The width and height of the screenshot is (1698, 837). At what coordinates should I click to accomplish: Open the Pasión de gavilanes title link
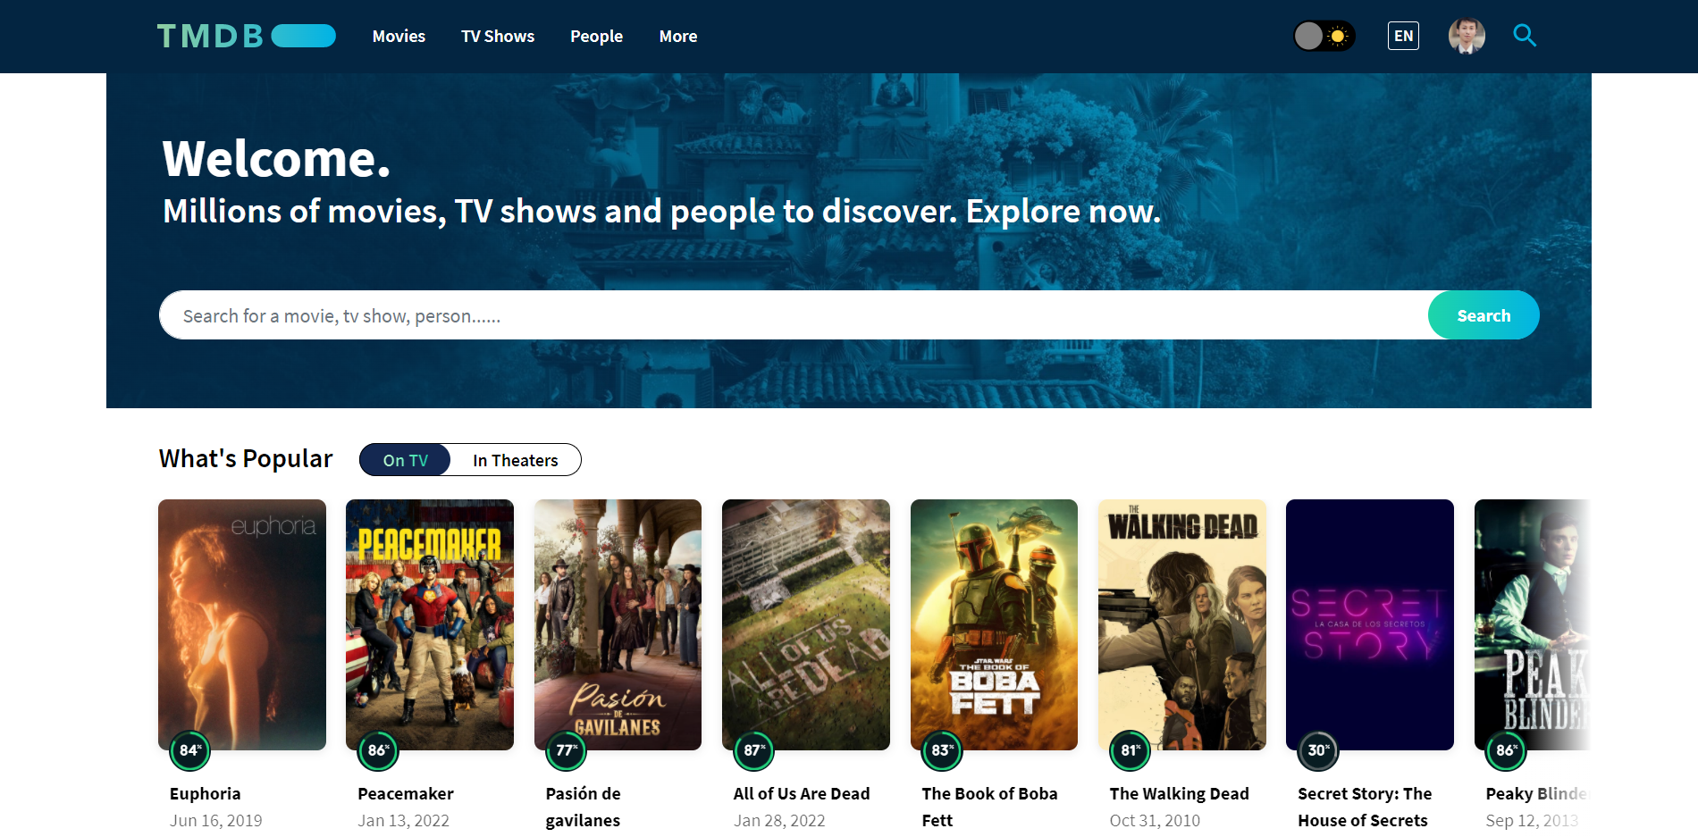(584, 807)
